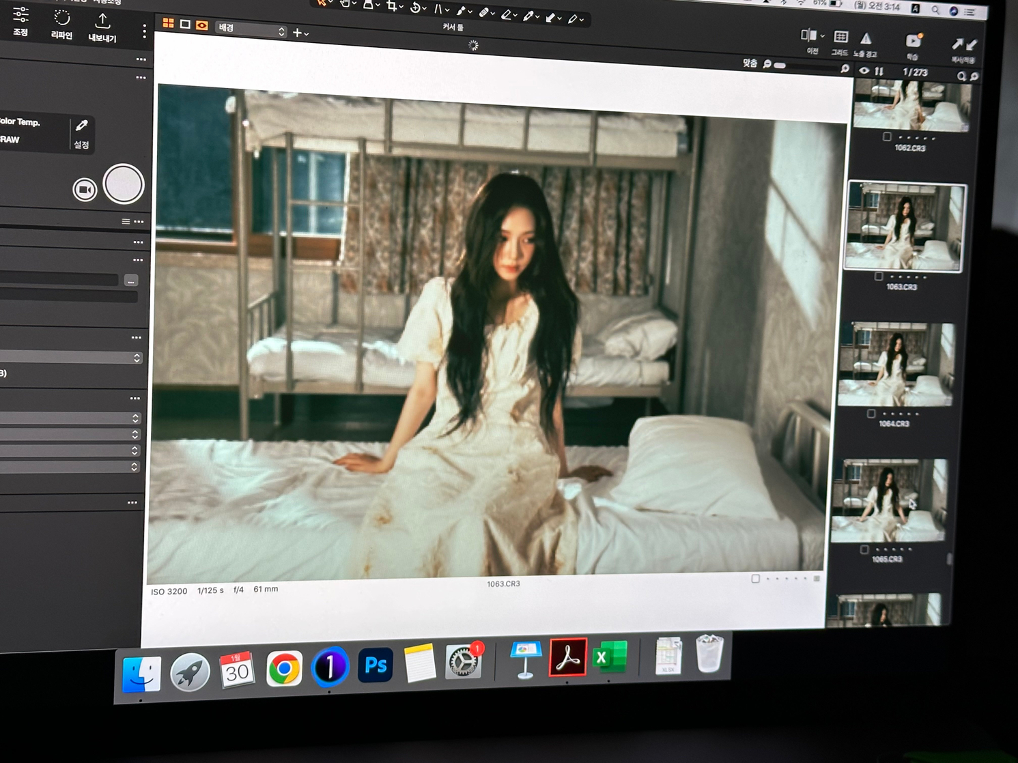Open Photoshop from the Dock
1018x763 pixels.
pyautogui.click(x=376, y=665)
